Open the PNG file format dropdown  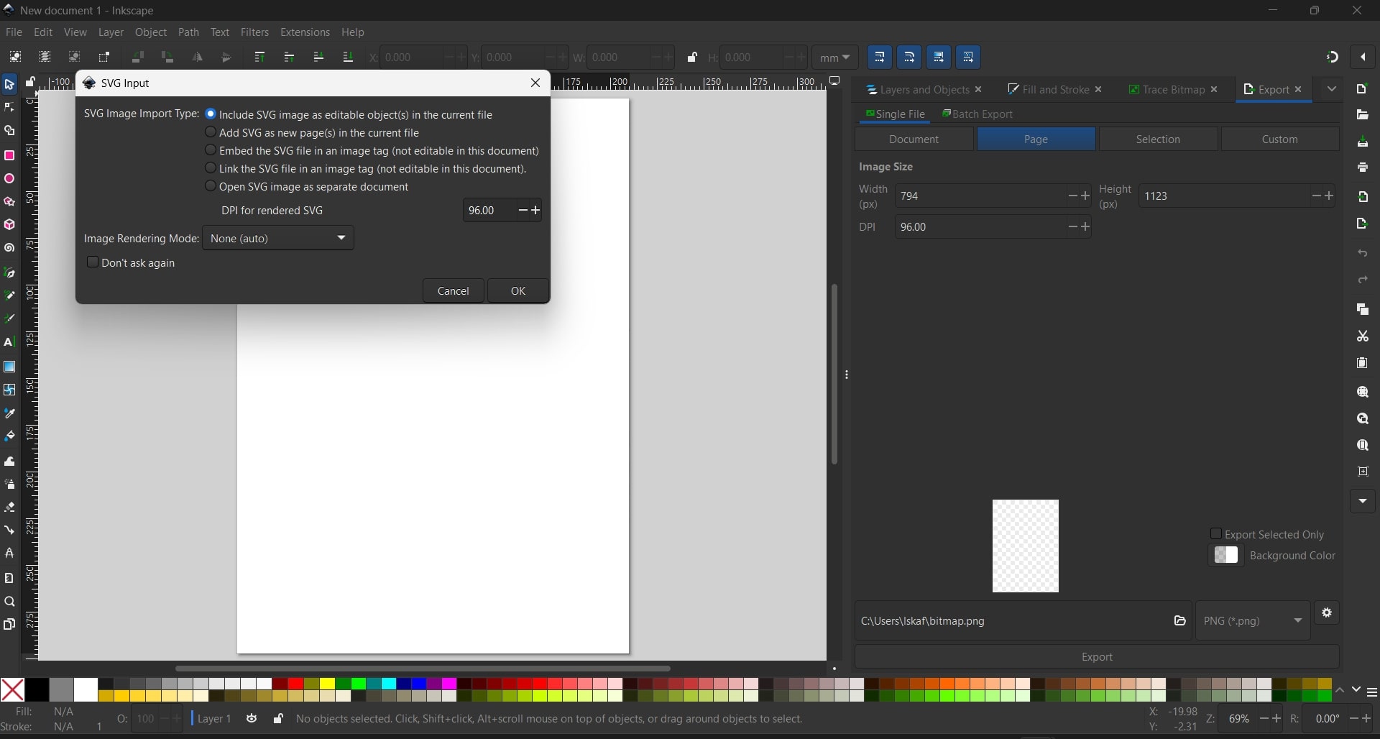click(x=1253, y=620)
